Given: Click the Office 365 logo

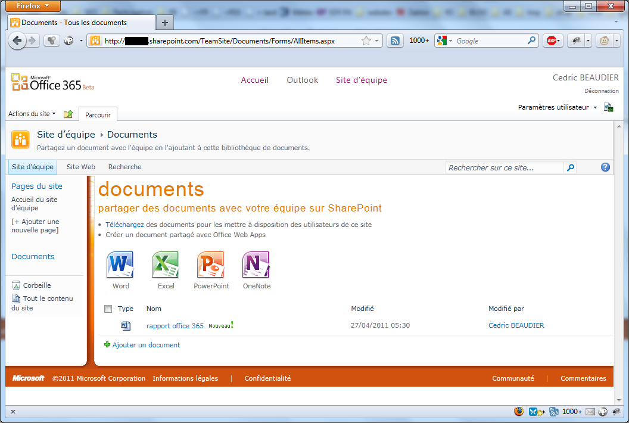Looking at the screenshot, I should pos(52,82).
